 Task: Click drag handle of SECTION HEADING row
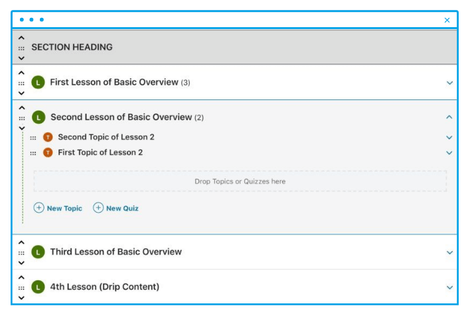(21, 48)
